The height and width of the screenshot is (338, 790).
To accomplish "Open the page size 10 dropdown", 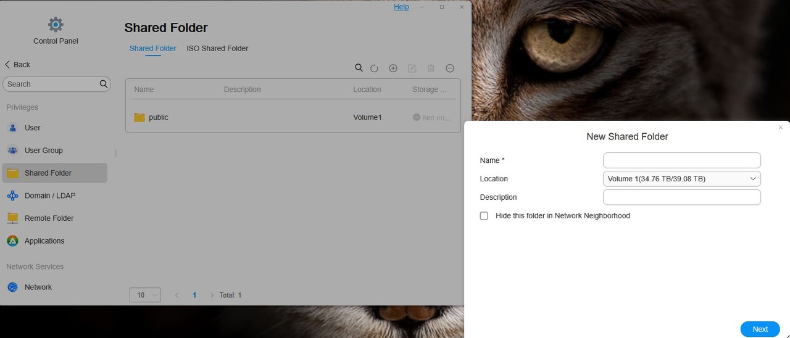I will [145, 295].
